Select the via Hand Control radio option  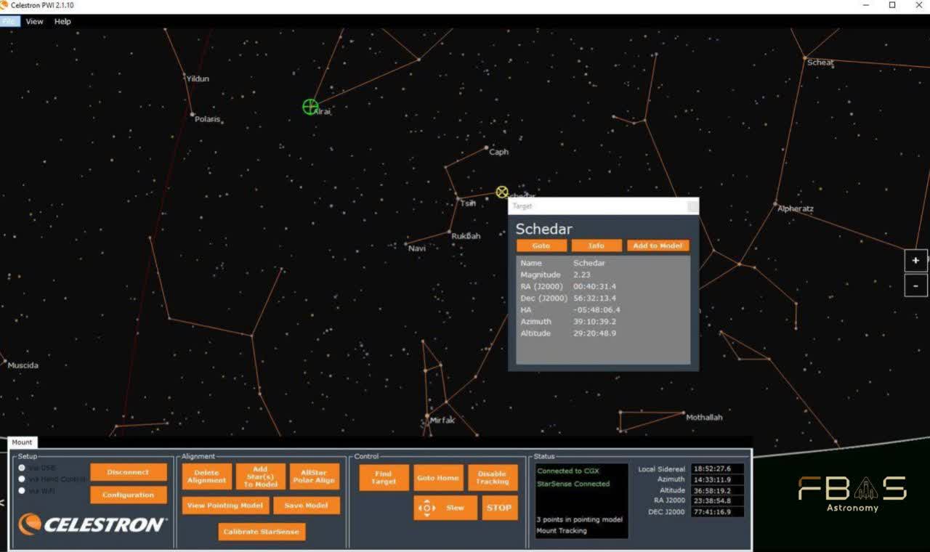[x=22, y=479]
